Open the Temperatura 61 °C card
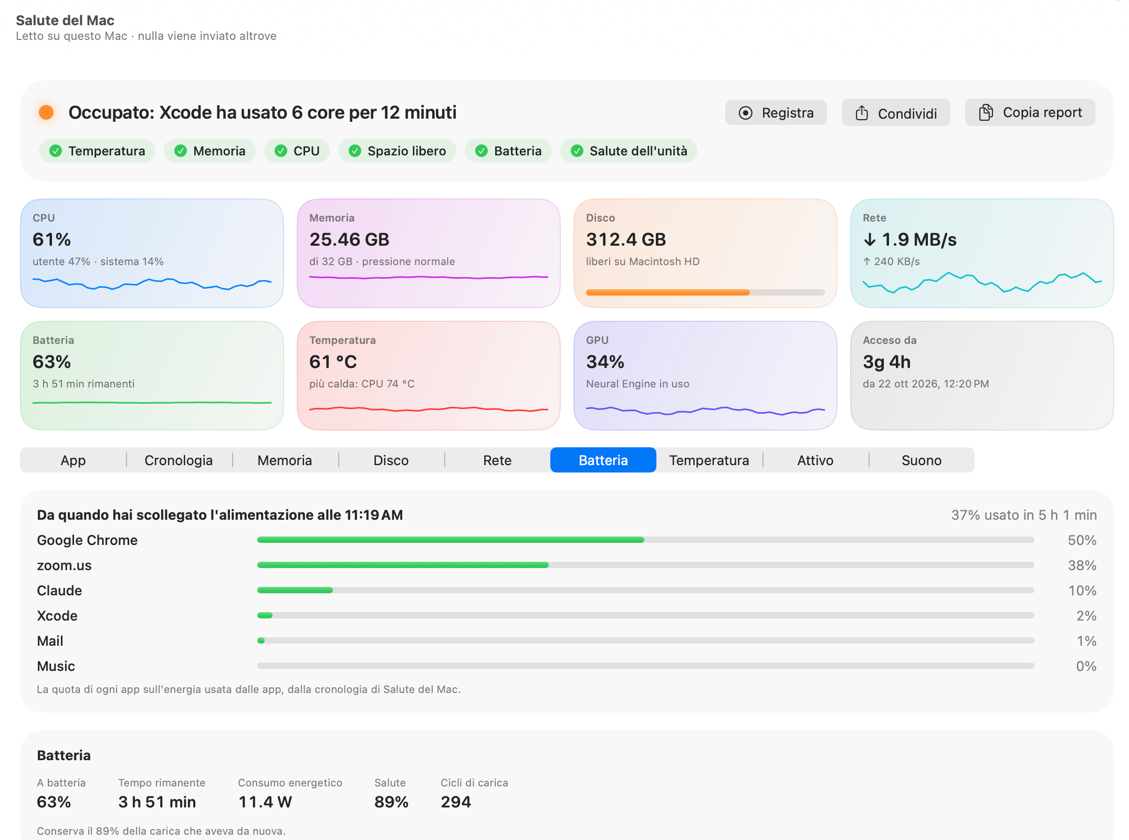 pos(428,375)
